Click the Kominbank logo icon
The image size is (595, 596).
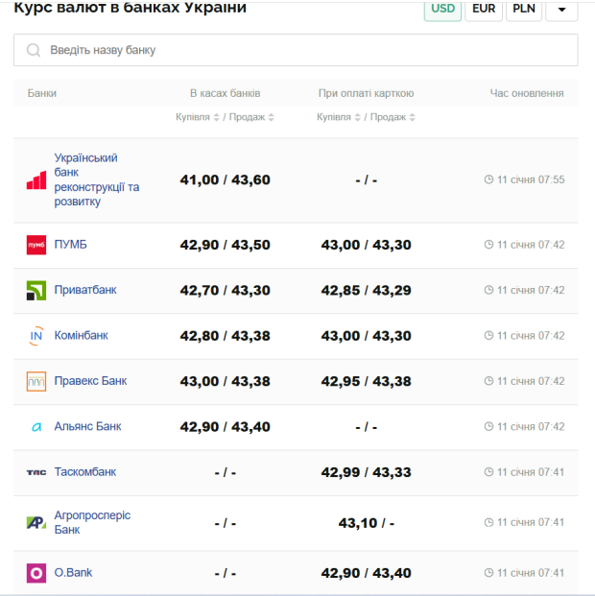point(36,336)
